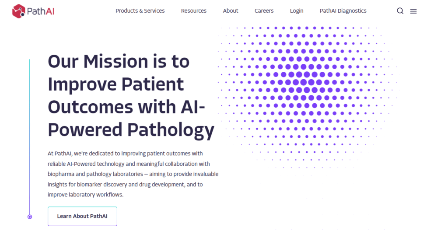Open the hamburger menu icon
This screenshot has height=245, width=448.
click(x=413, y=11)
